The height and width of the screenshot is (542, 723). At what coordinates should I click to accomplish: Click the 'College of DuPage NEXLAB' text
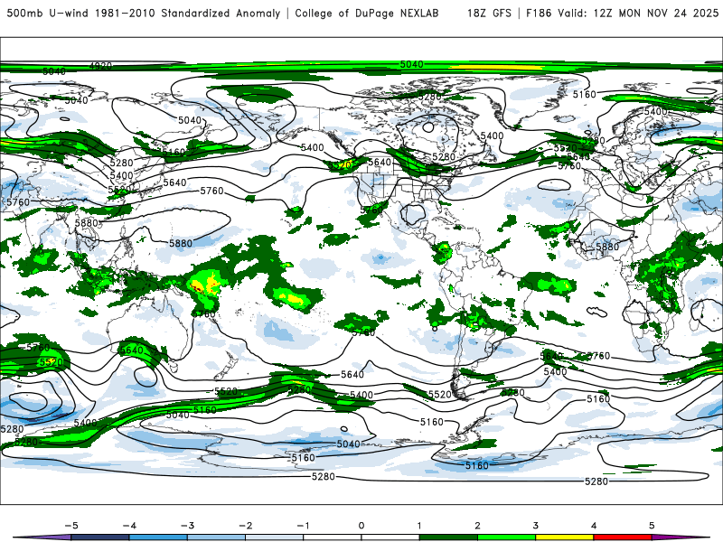pos(367,14)
